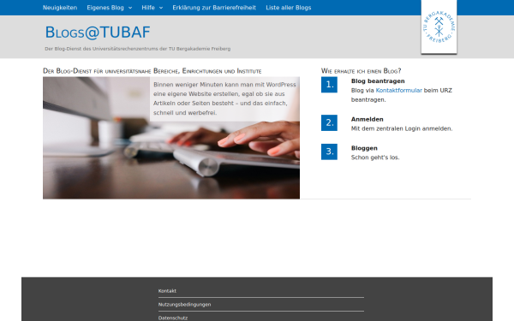
Task: Click the Blogs@TUBAF site title
Action: click(98, 33)
